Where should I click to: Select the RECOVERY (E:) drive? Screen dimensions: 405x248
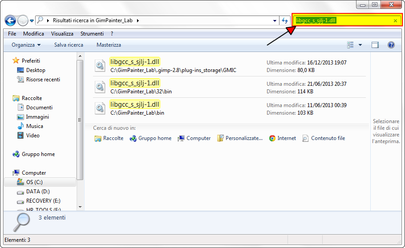43,201
